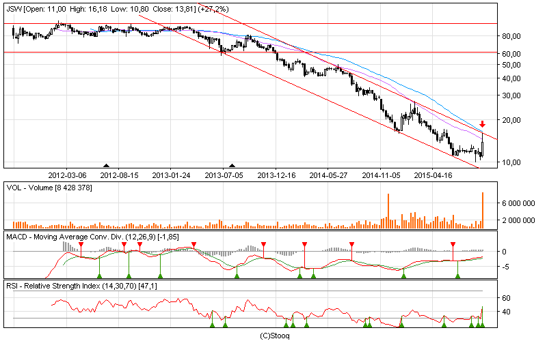Click the 2015-04-16 date label

[x=433, y=175]
